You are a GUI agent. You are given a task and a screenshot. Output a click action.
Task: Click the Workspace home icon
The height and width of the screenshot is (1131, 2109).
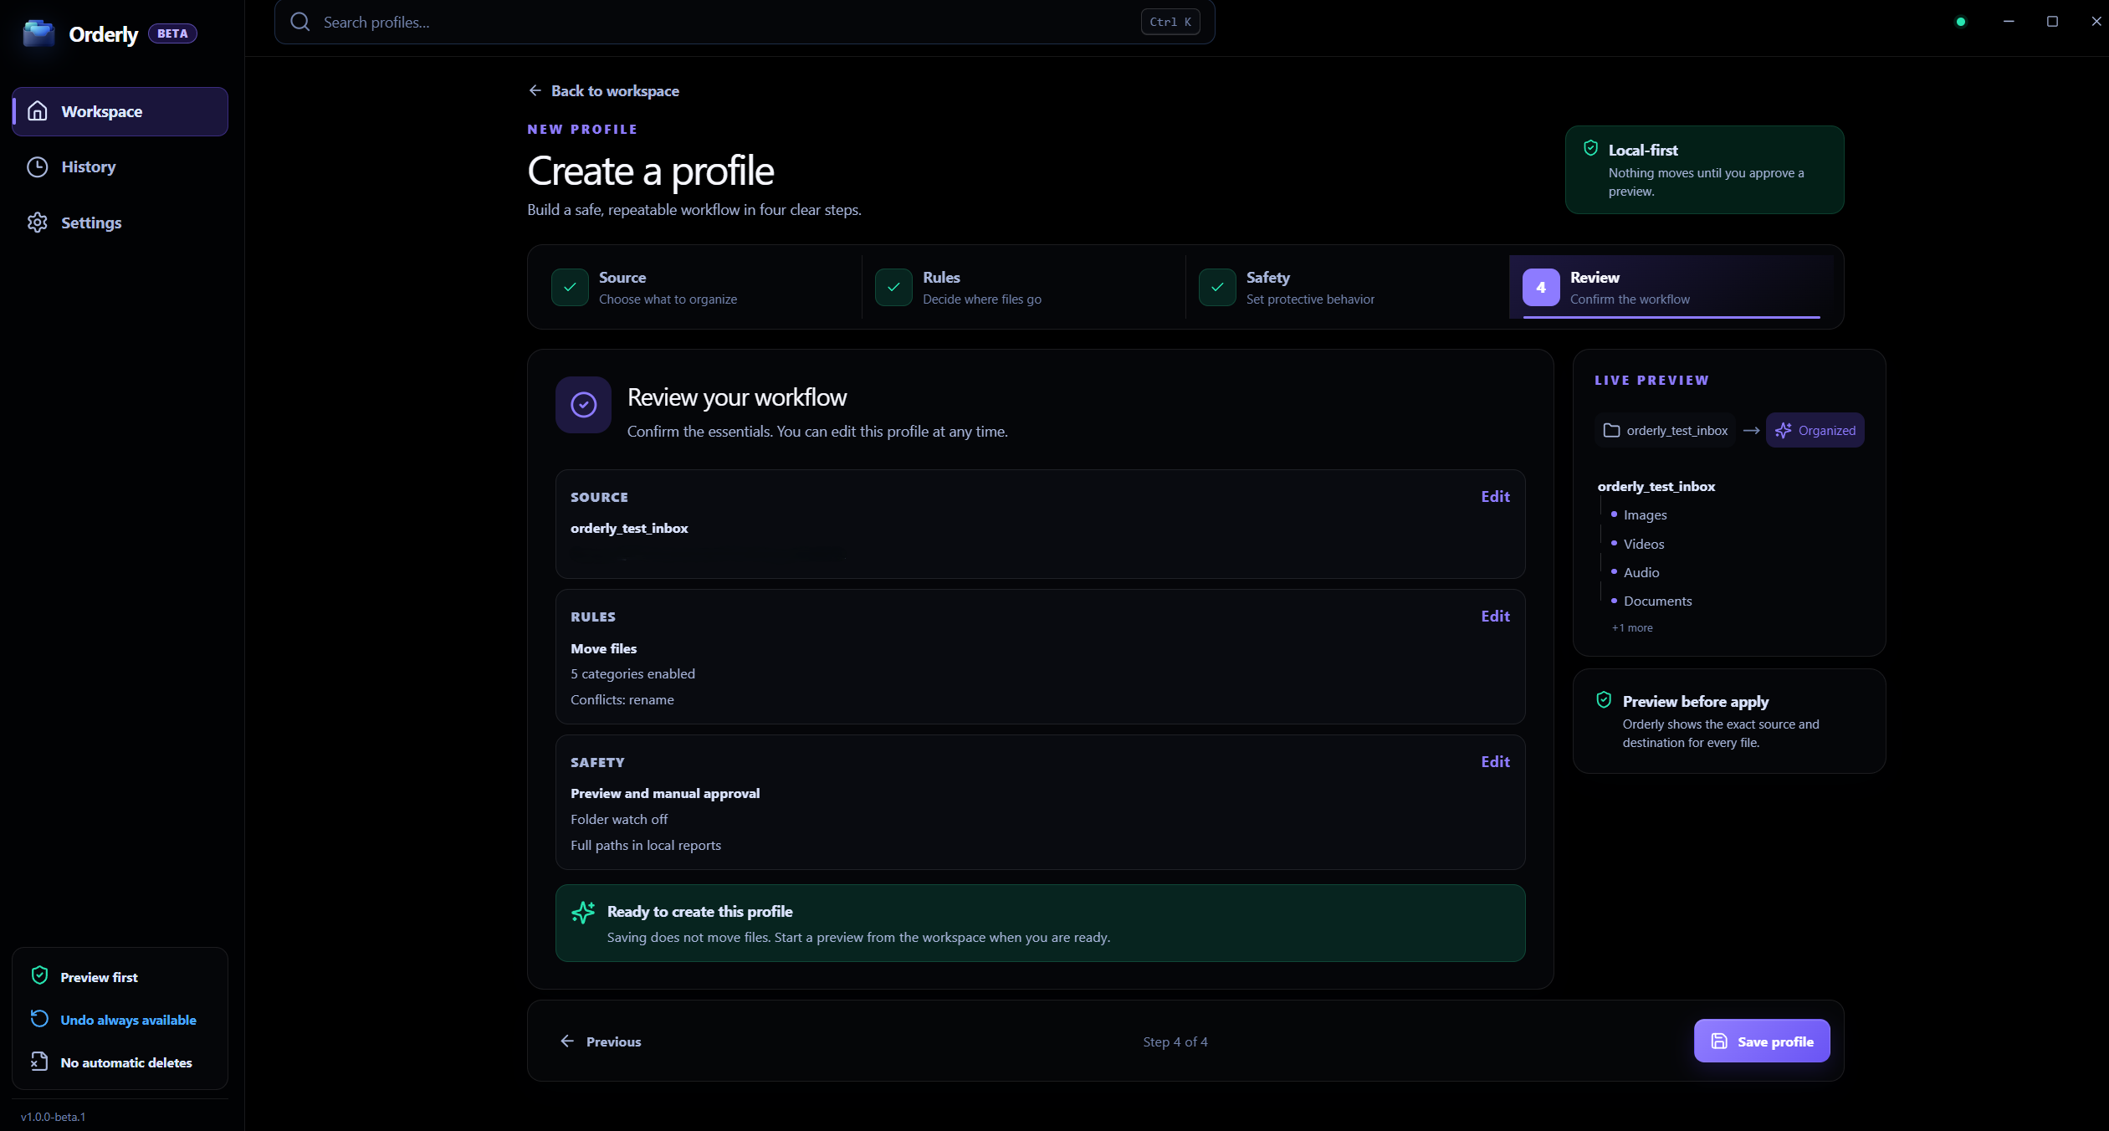(x=38, y=111)
